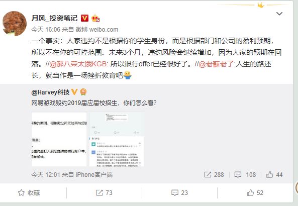Open the post options chevron menu

click(x=279, y=14)
